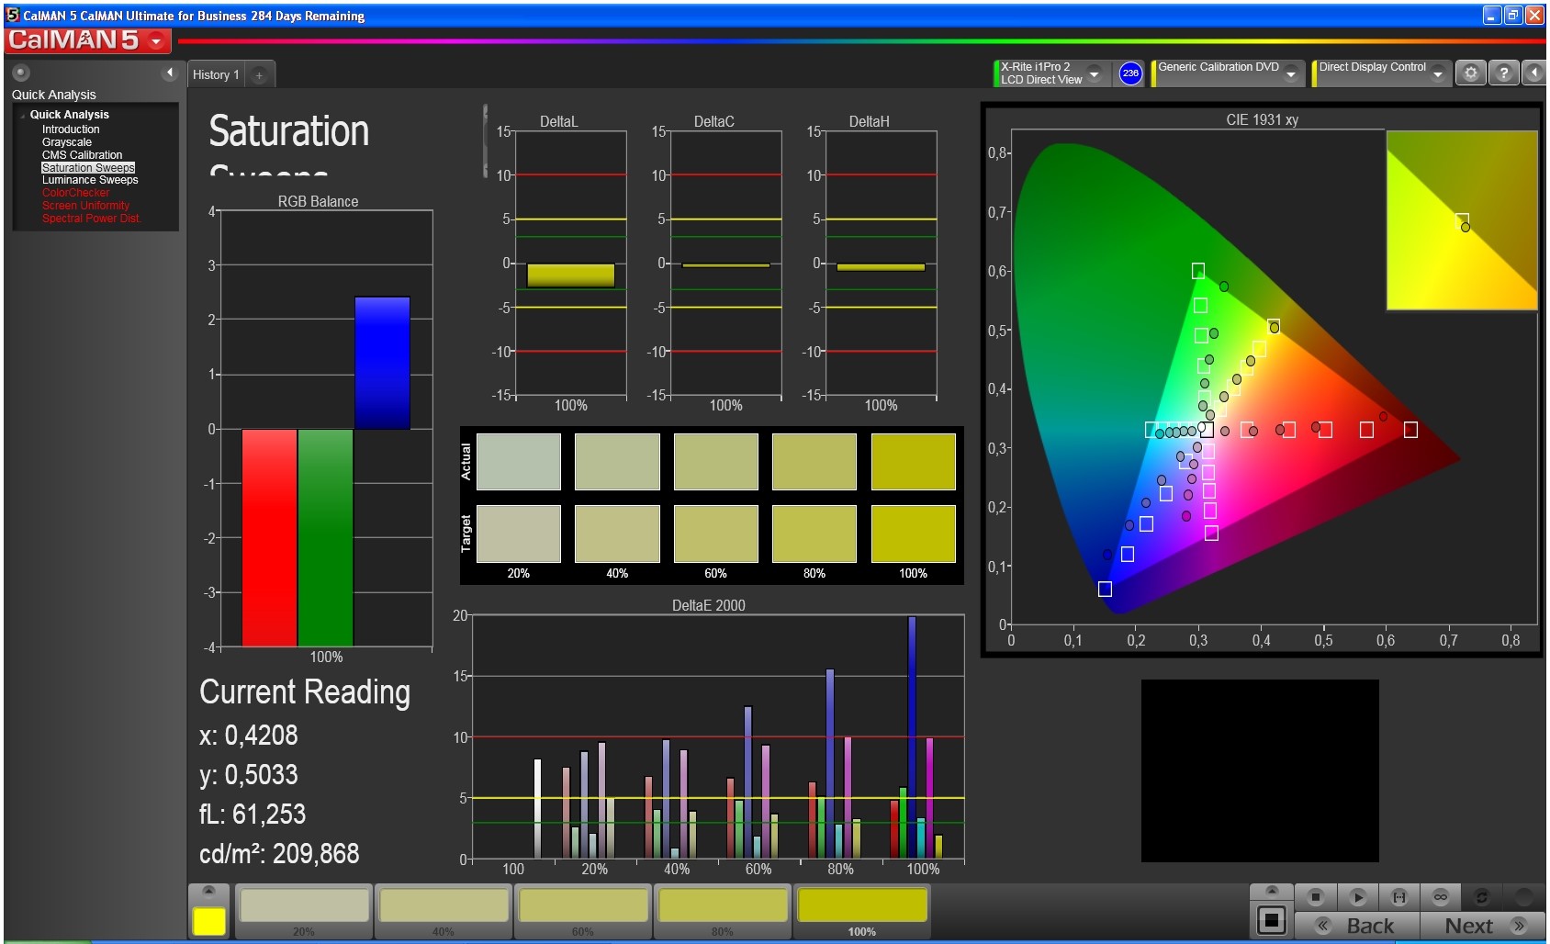Select the 60% yellow swatch in bottom strip
Screen dimensions: 1550x944
pos(583,906)
